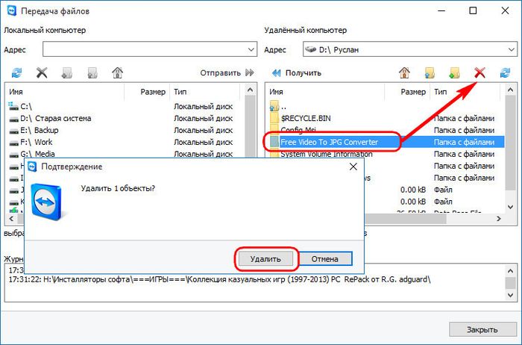
Task: Click Отмена to cancel the deletion
Action: 324,259
